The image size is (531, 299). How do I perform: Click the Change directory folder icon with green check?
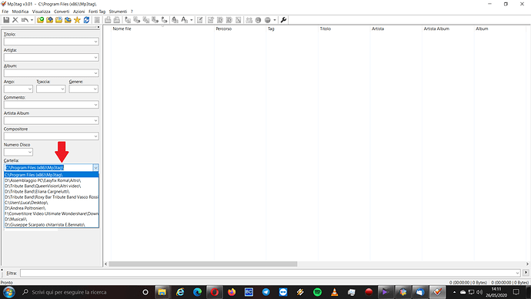40,20
